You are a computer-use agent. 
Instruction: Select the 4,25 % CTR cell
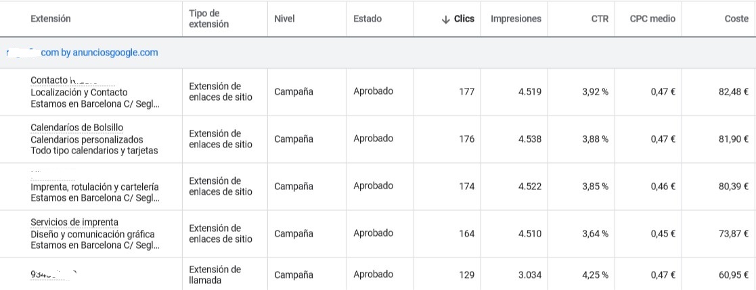[x=595, y=274]
